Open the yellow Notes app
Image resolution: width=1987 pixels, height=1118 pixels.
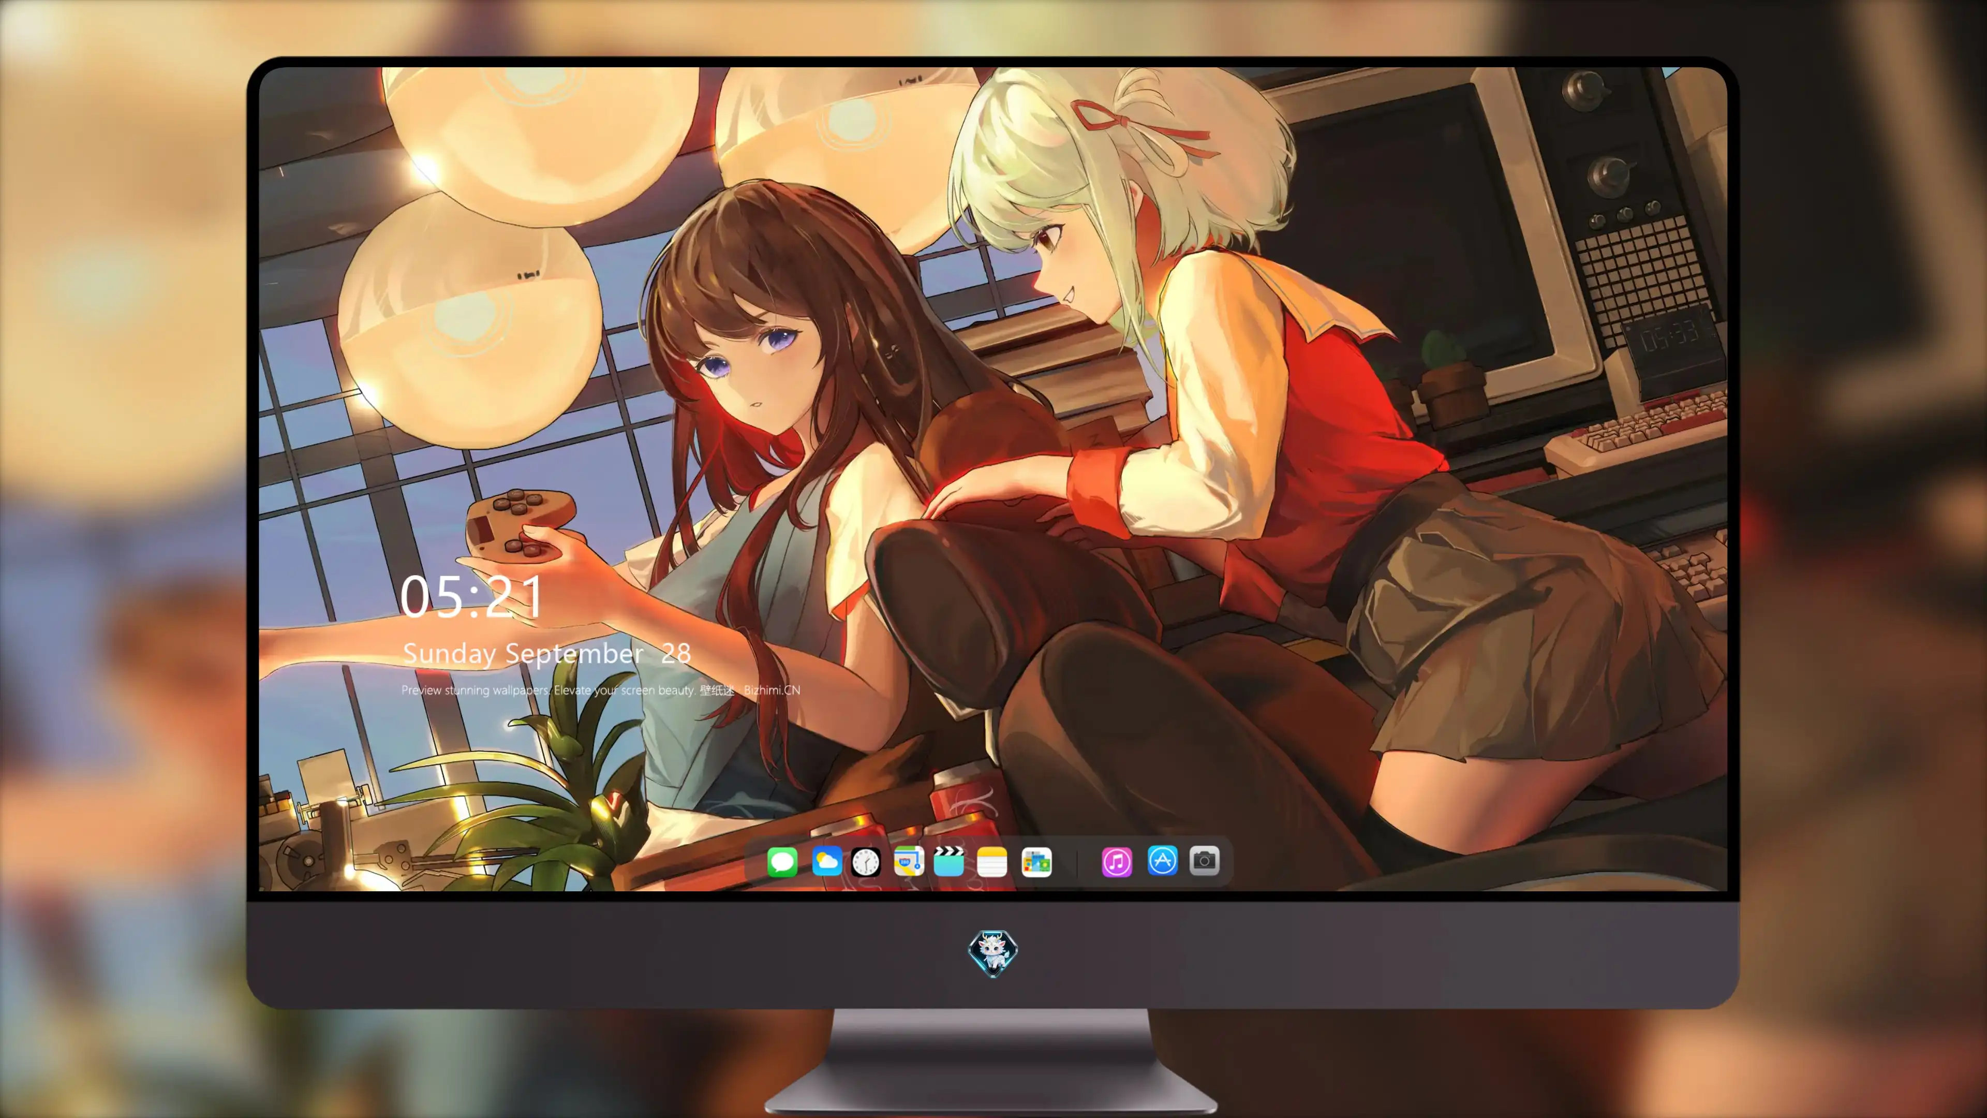(x=992, y=861)
